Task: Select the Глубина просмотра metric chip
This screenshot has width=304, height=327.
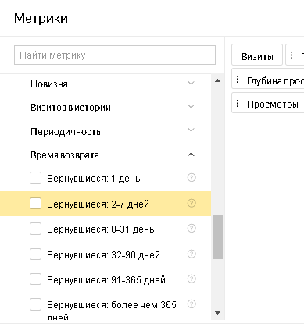Action: click(x=268, y=79)
